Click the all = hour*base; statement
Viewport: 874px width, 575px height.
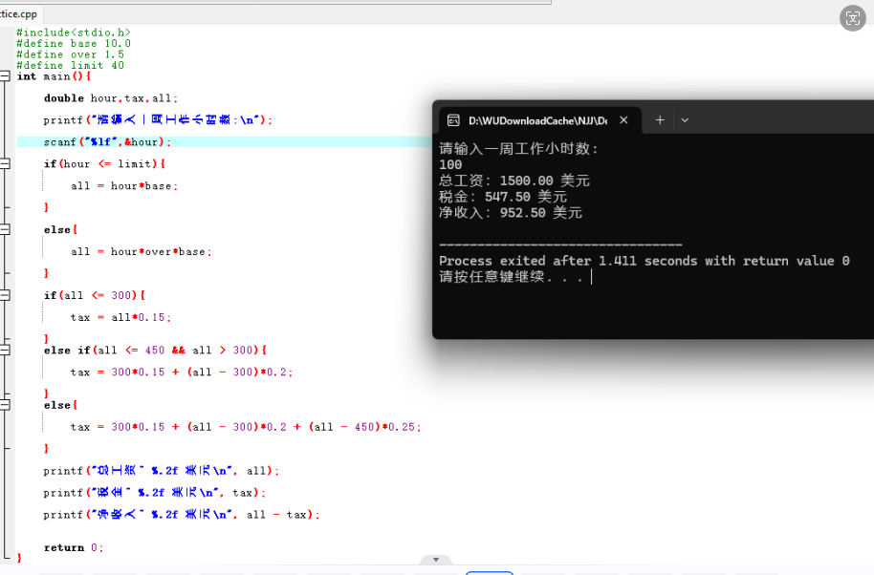(124, 186)
